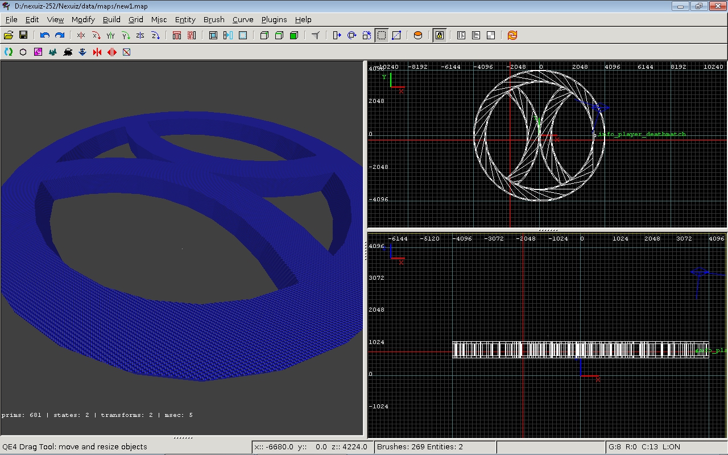Click the red split patches icon
Viewport: 728px width, 455px height.
tap(112, 52)
